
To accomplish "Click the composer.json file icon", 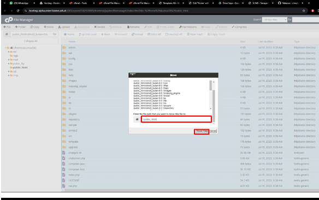I will (64, 163).
